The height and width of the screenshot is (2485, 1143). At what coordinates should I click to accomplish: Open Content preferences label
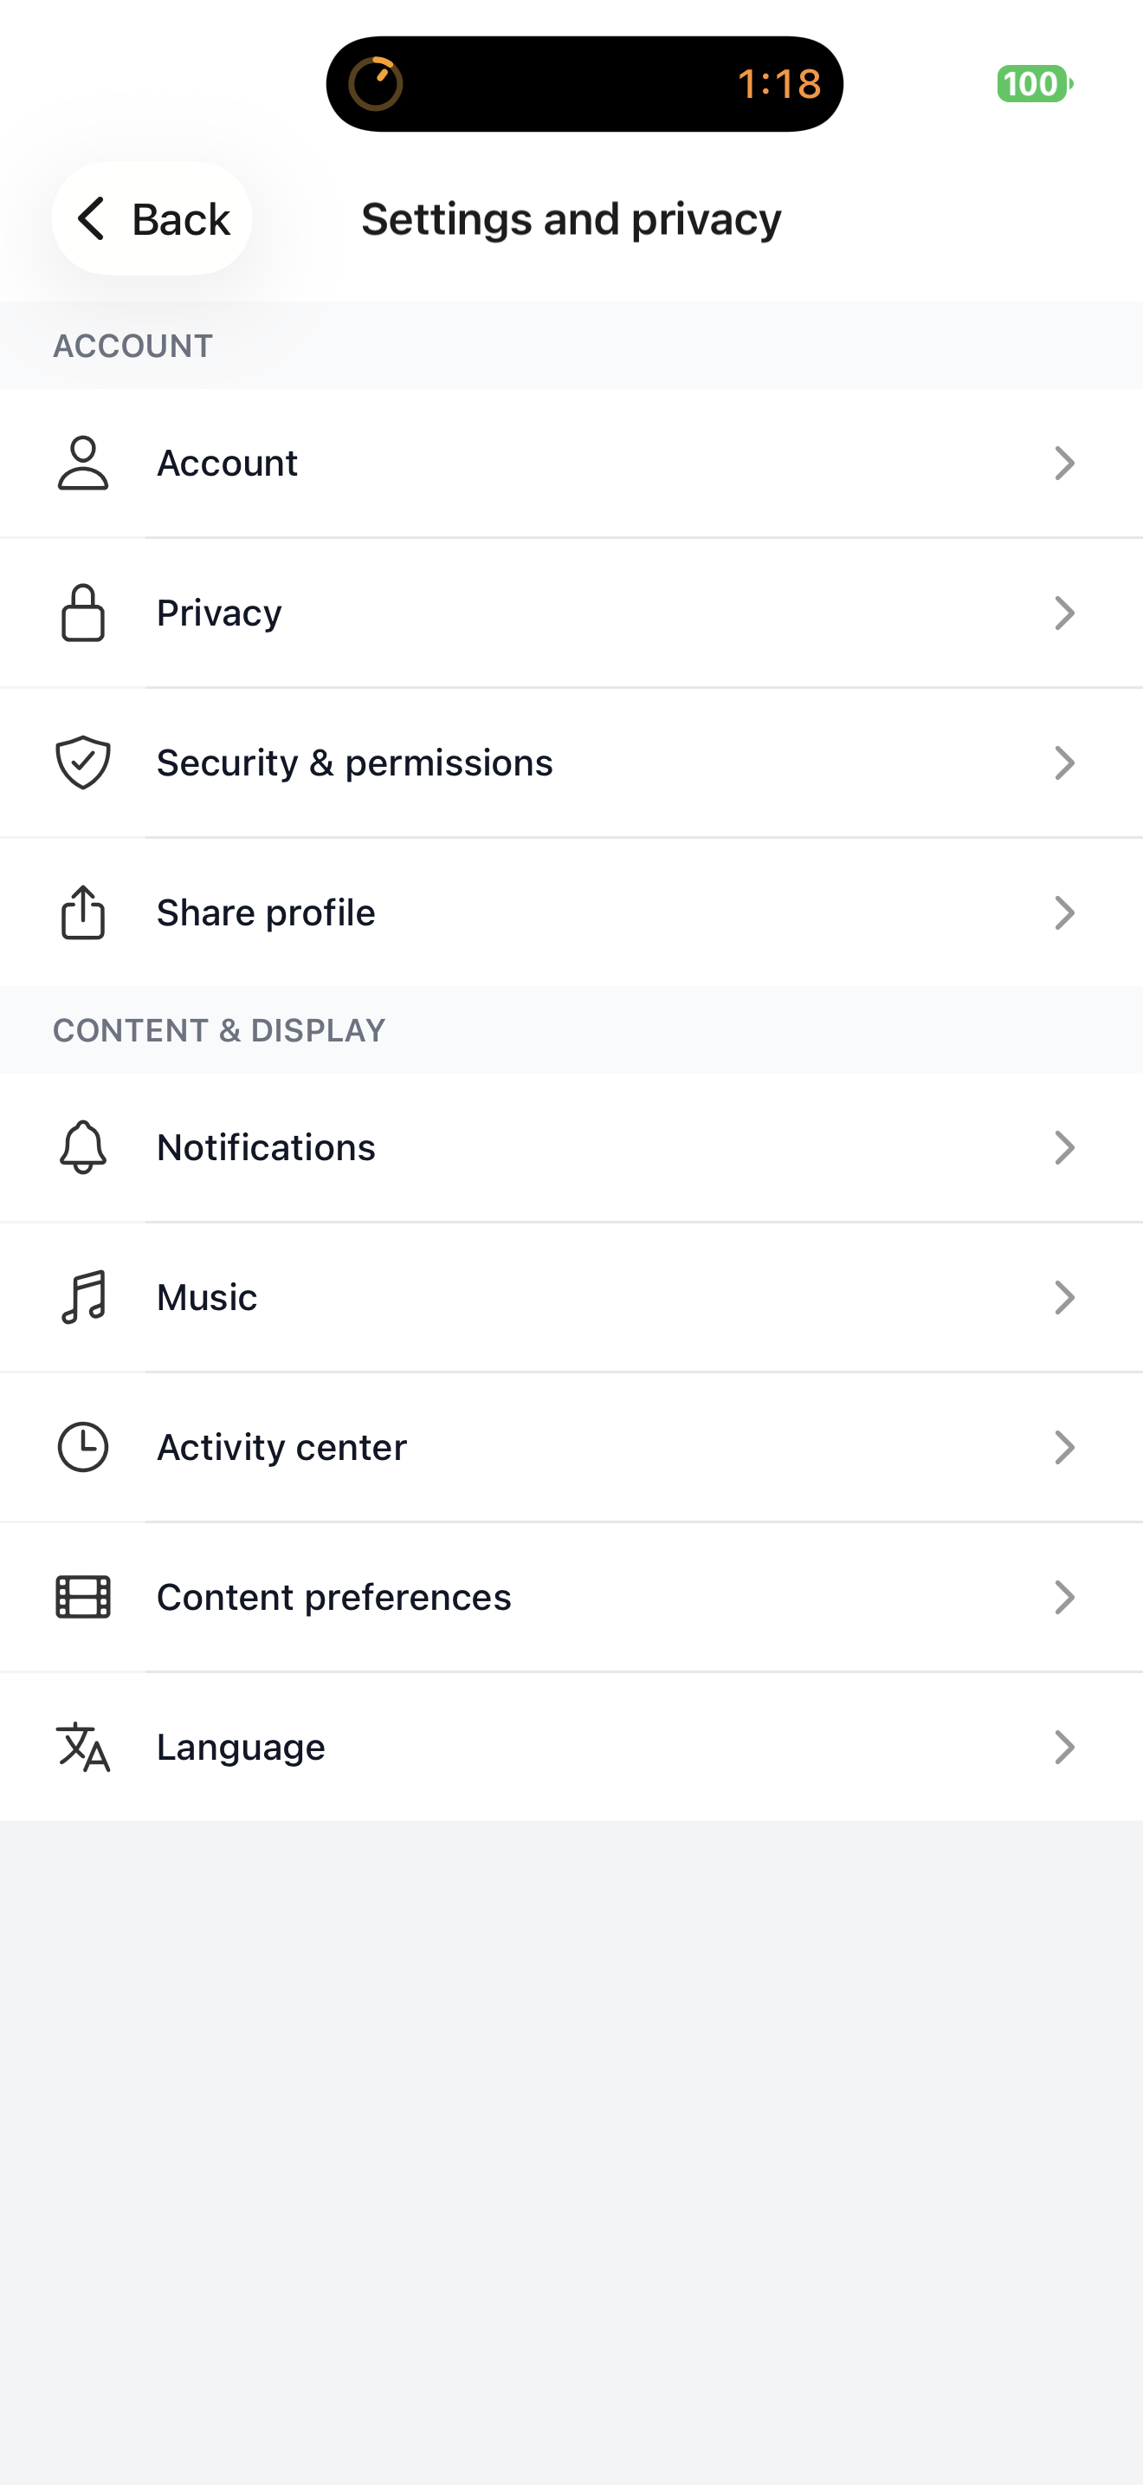(333, 1598)
